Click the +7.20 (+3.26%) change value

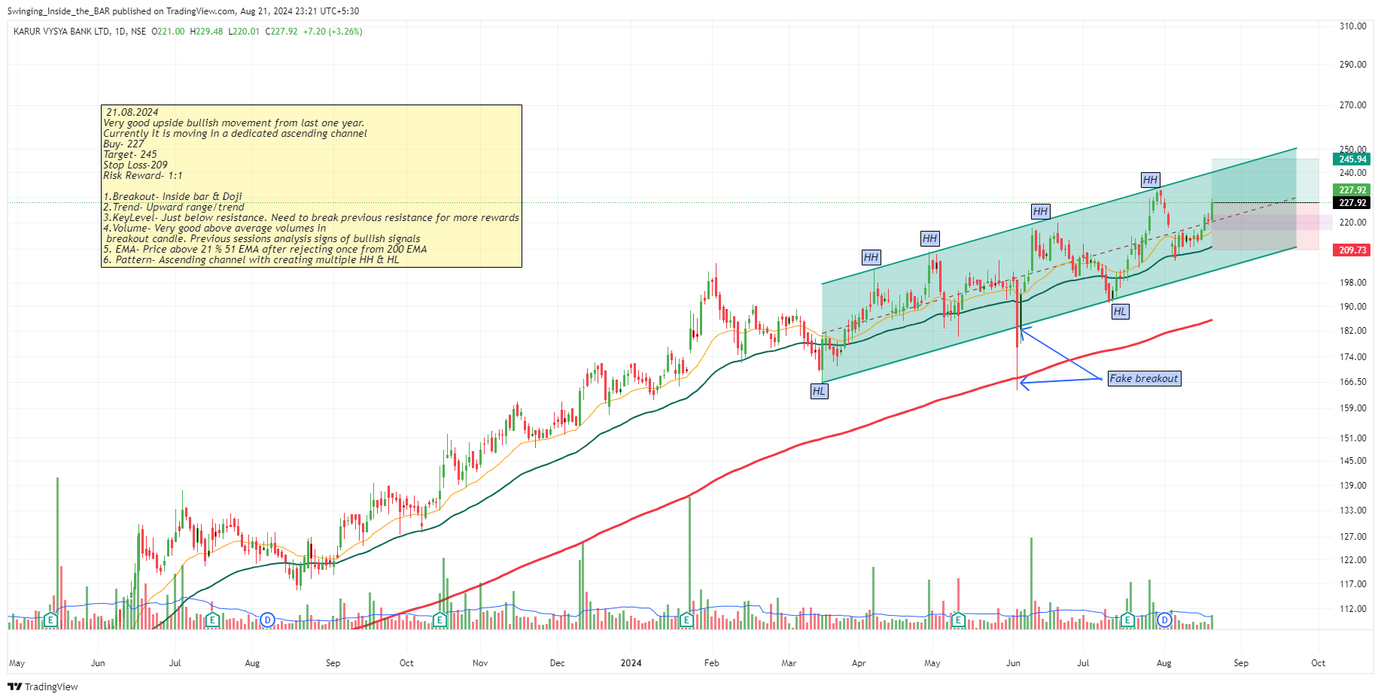click(x=333, y=32)
